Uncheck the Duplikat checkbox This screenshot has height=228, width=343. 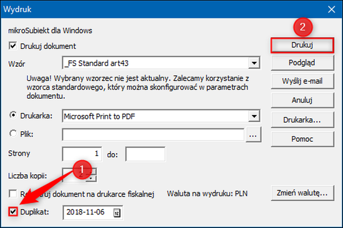pos(12,212)
